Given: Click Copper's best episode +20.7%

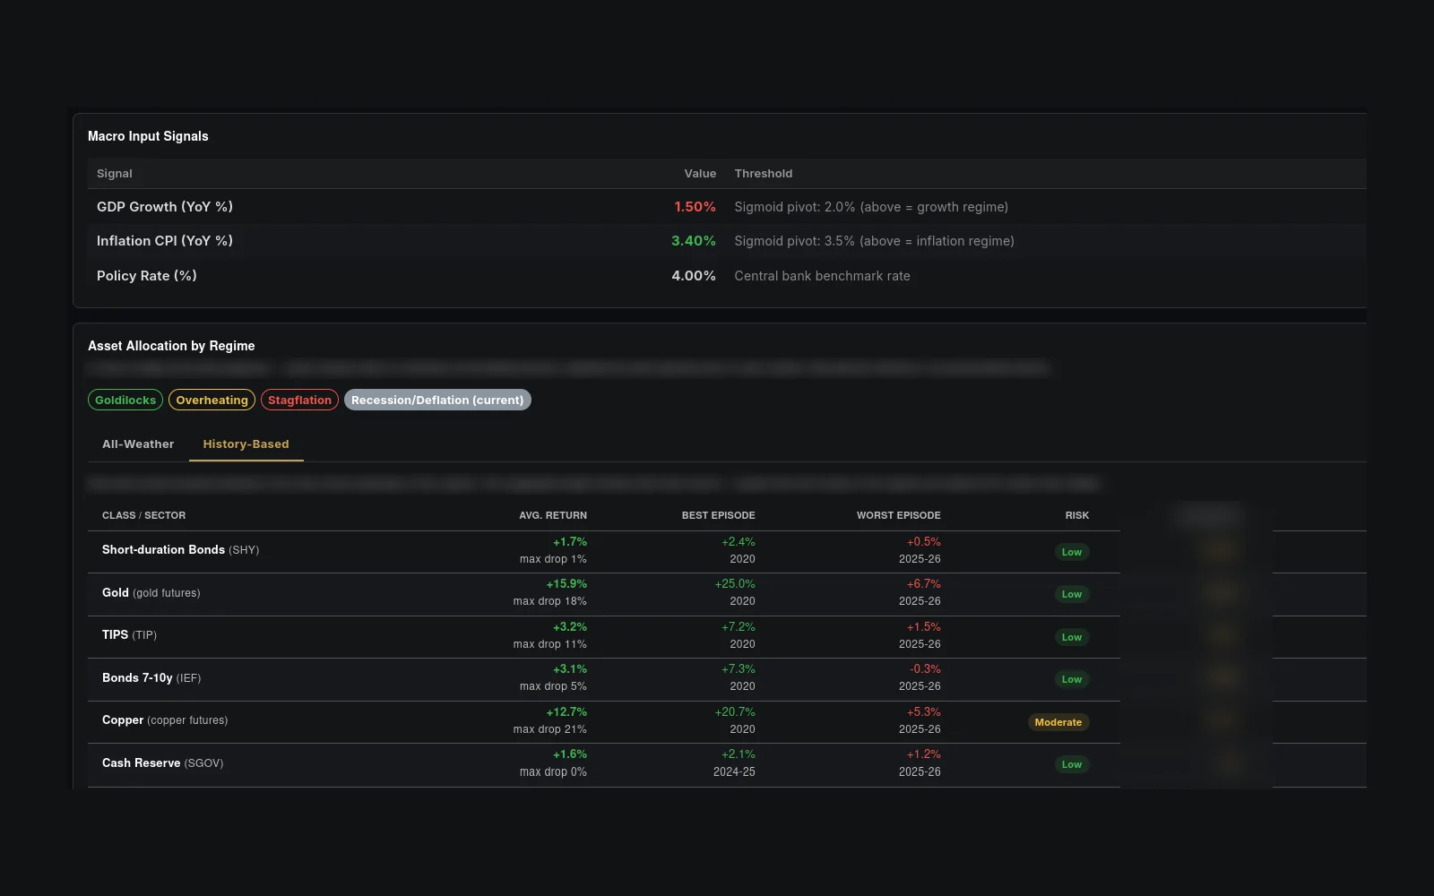Looking at the screenshot, I should coord(735,712).
